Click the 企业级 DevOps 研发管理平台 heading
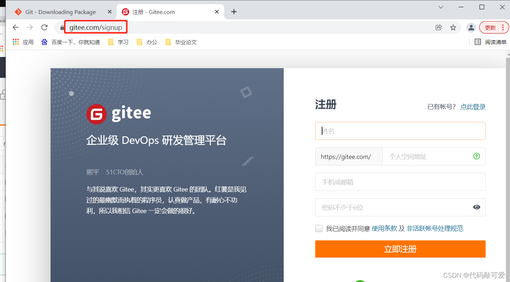 tap(156, 140)
